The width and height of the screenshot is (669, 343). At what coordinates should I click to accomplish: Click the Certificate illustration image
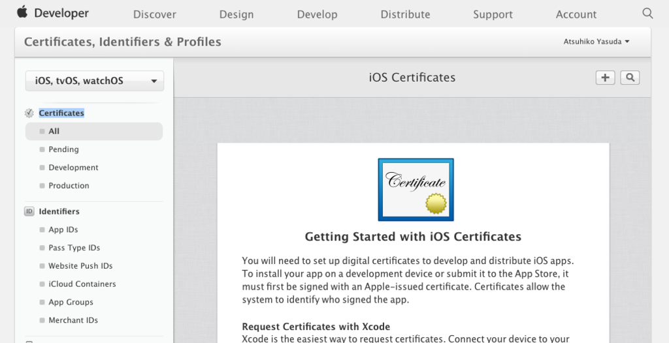coord(416,190)
